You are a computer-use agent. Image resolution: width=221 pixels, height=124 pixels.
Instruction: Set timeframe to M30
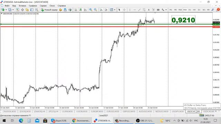click(185, 10)
